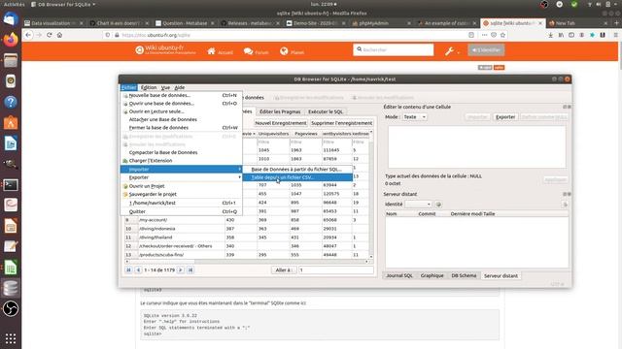Image resolution: width=622 pixels, height=349 pixels.
Task: Open OBS Studio from the dock
Action: [x=11, y=308]
